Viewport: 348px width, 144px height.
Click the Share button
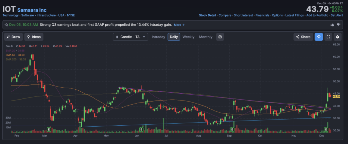tap(303, 37)
